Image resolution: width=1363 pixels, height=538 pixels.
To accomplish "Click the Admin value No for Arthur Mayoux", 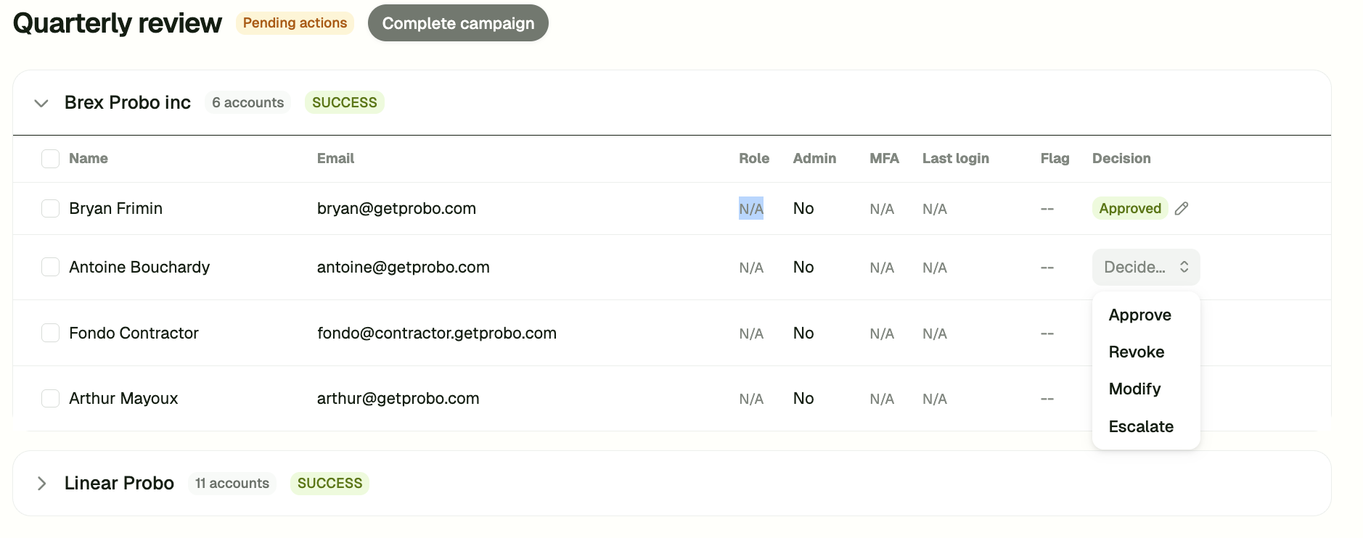I will point(803,398).
